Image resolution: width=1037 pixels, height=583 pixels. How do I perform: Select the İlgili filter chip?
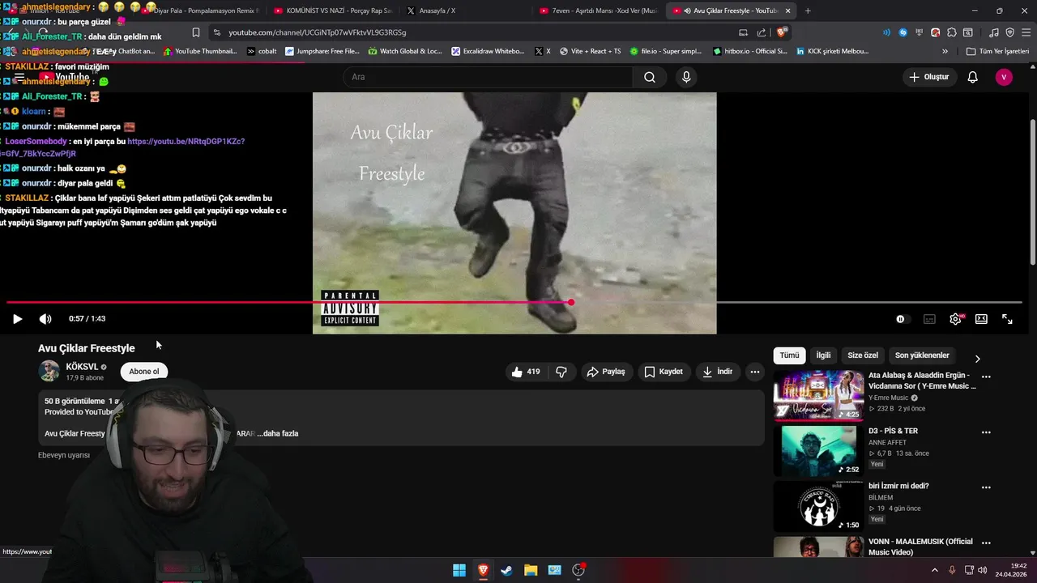[x=823, y=355]
